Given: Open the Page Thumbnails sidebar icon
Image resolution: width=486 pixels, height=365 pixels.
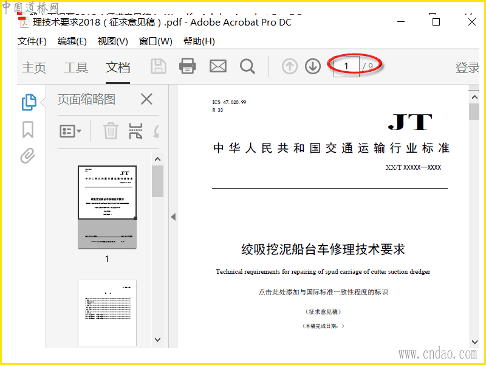Looking at the screenshot, I should 29,102.
